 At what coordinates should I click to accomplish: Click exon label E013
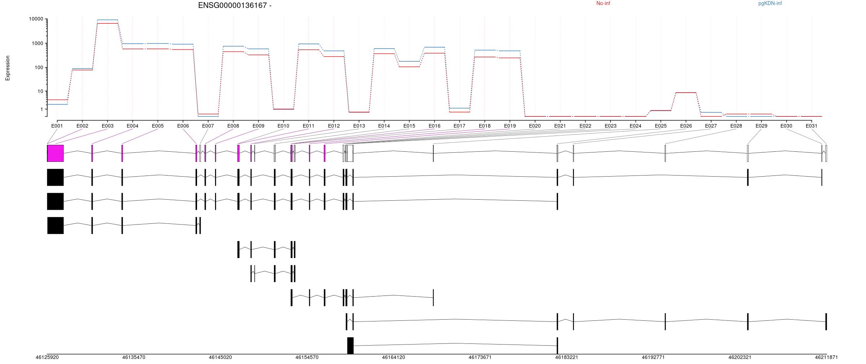359,126
